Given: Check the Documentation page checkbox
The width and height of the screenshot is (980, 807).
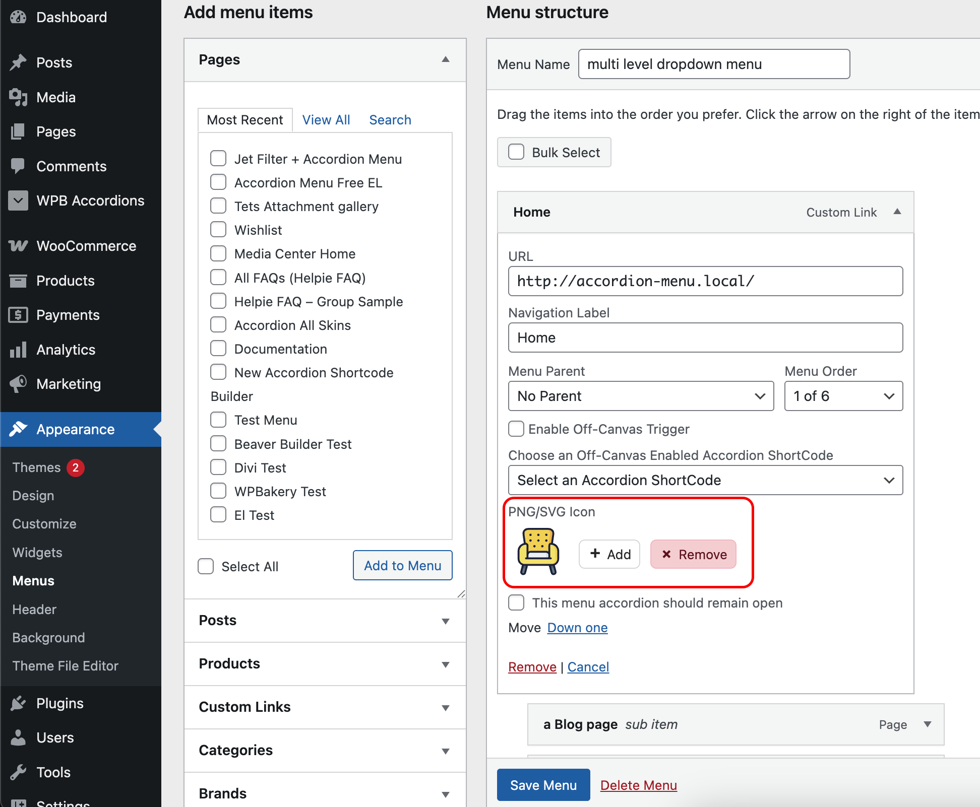Looking at the screenshot, I should [218, 348].
